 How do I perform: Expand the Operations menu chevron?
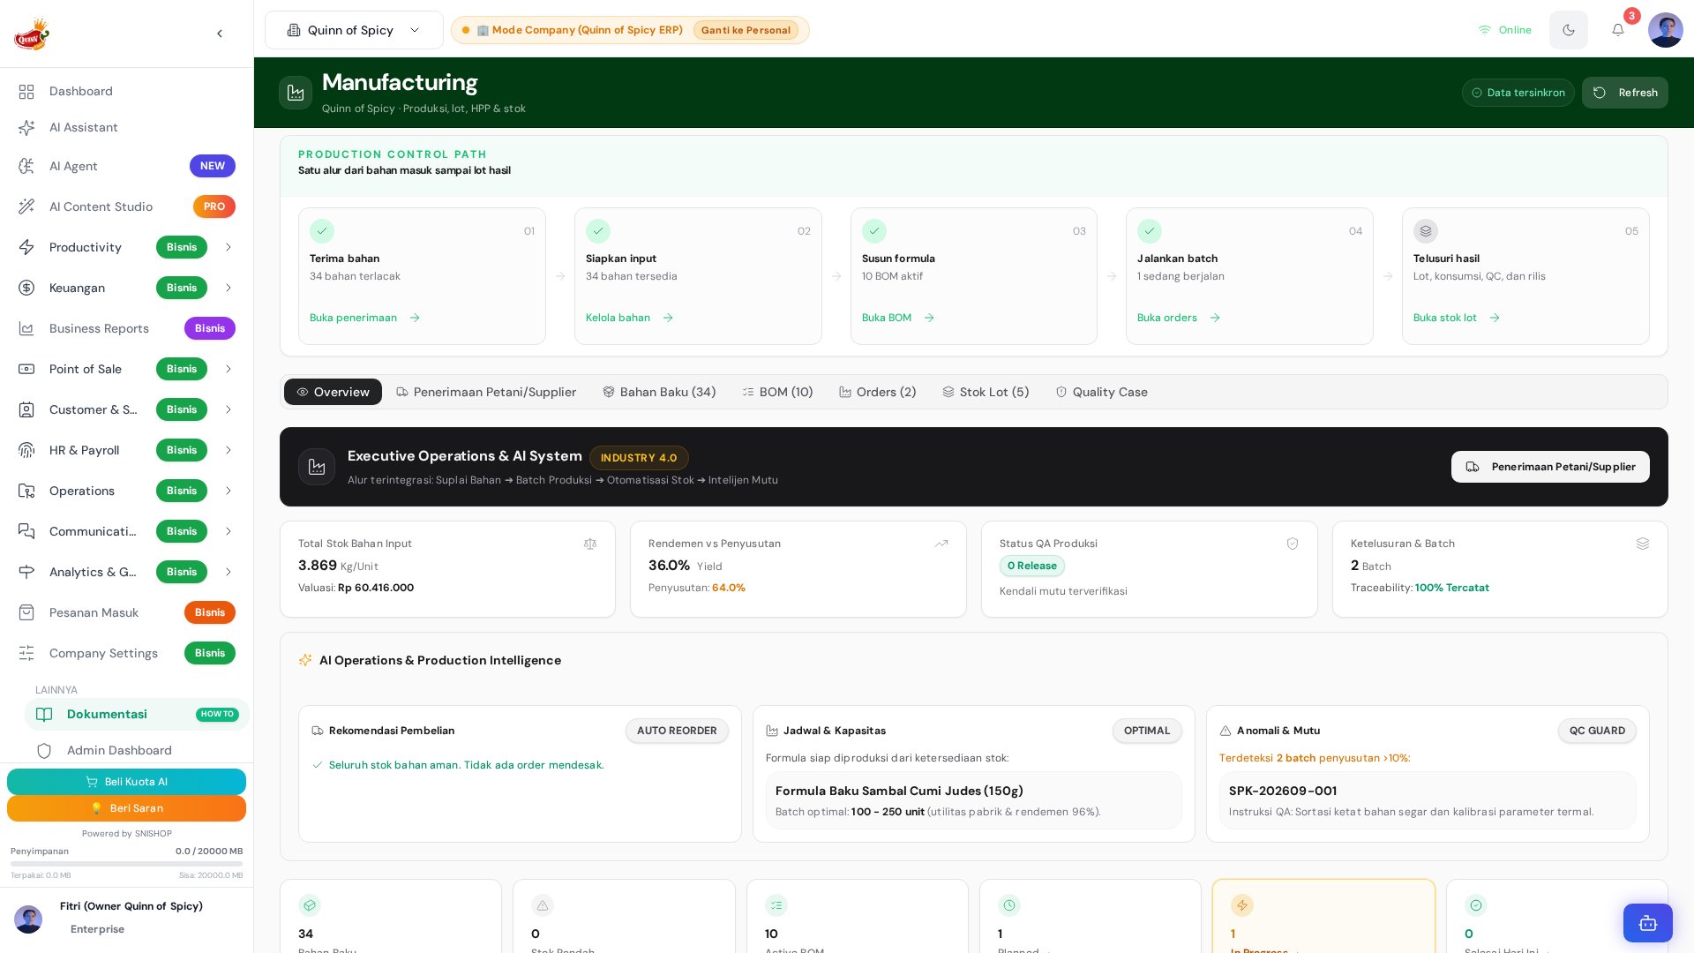point(229,491)
